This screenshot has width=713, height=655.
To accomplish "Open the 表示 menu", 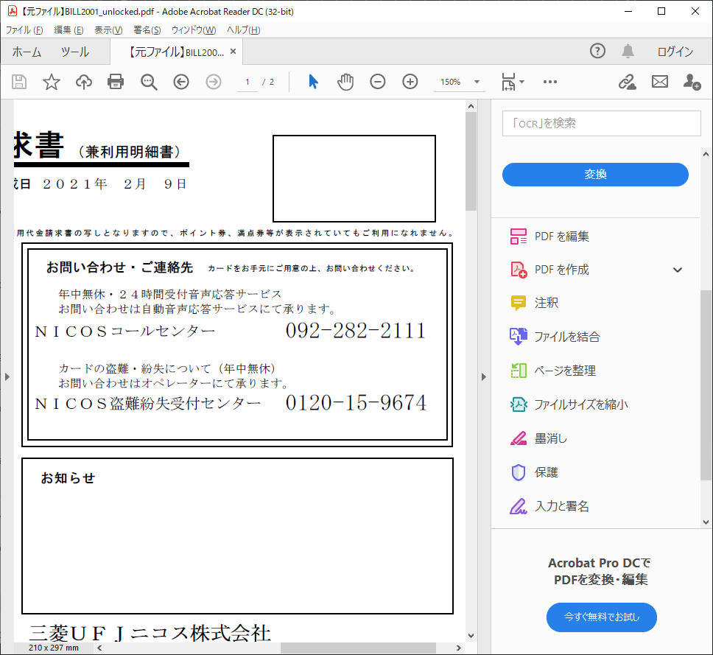I will tap(108, 30).
